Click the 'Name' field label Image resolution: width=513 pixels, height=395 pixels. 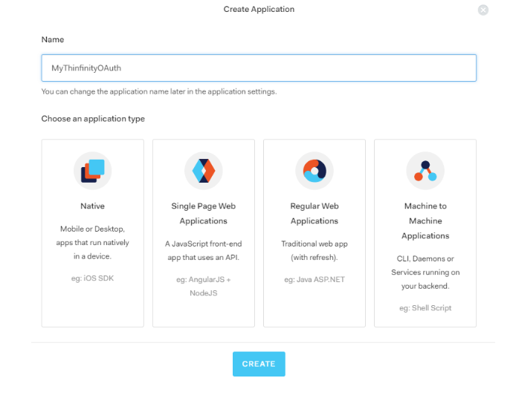(53, 39)
